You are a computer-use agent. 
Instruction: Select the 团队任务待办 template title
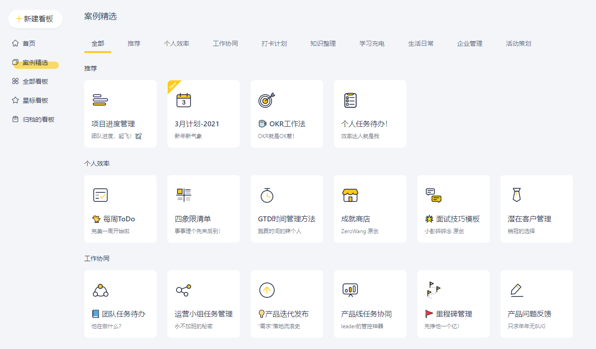(x=123, y=314)
